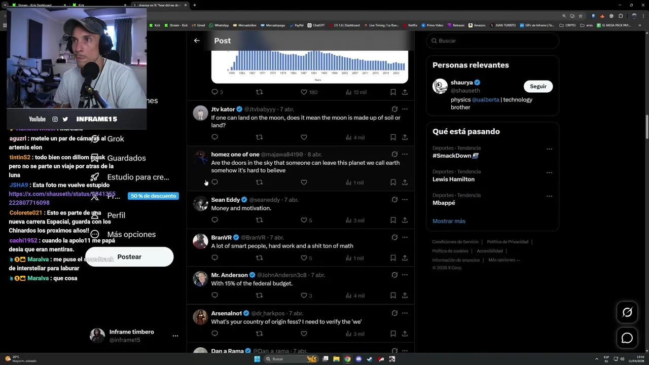Like Arsenalno1's comment

[304, 334]
